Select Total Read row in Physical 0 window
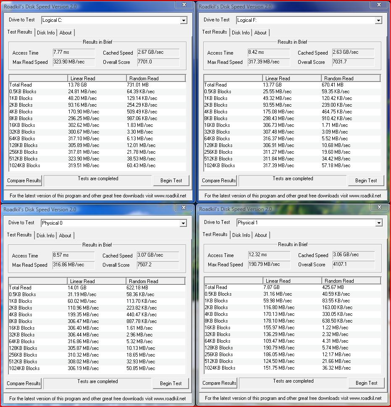 point(97,288)
